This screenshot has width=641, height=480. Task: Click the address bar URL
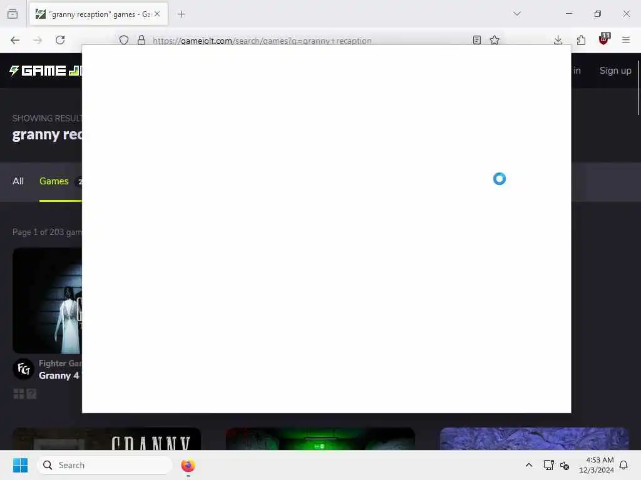[x=262, y=41]
